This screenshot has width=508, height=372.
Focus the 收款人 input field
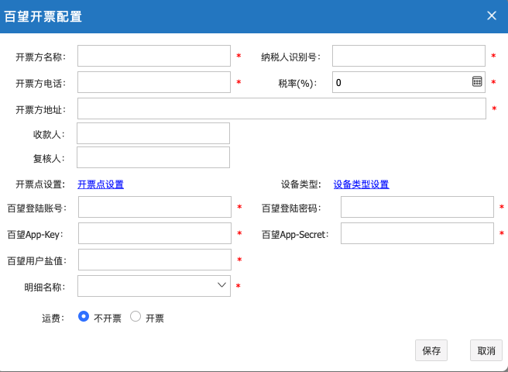(153, 133)
